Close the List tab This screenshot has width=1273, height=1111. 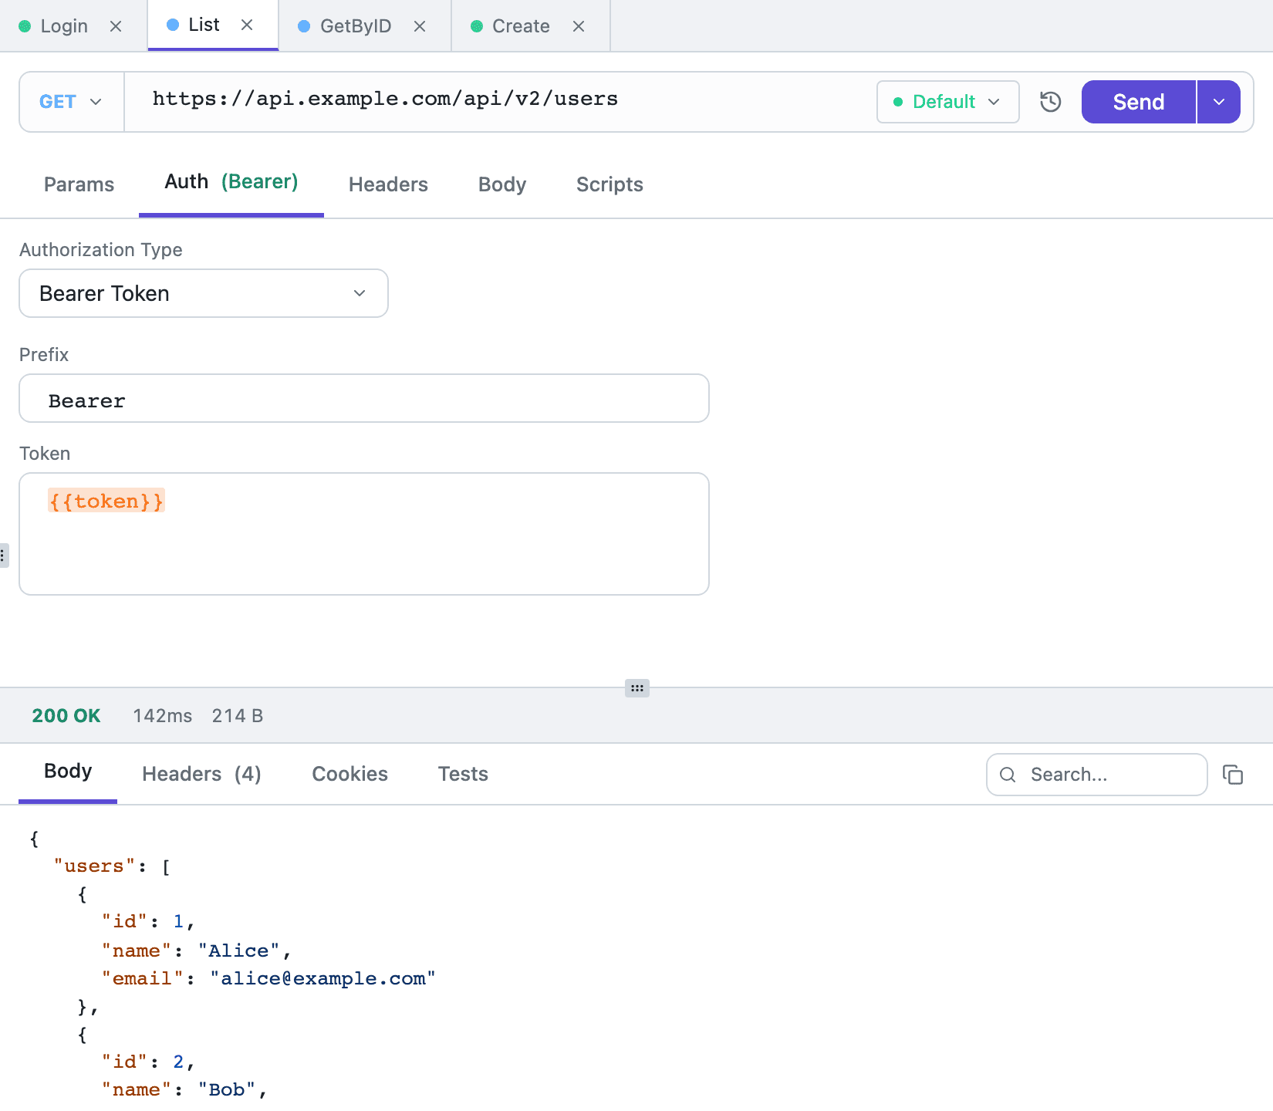247,25
